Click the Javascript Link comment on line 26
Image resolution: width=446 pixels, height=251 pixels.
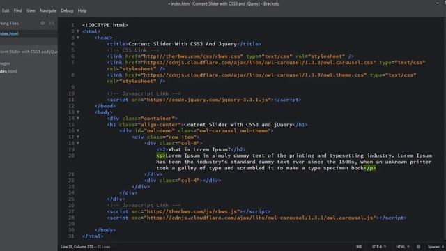144,205
